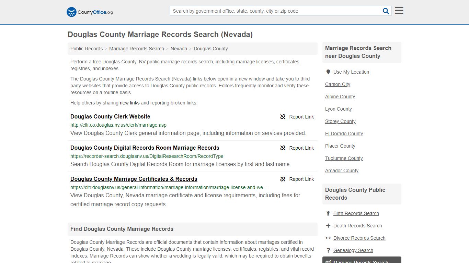Report the Marriage Certificates & Records link
This screenshot has width=469, height=263.
(x=297, y=179)
